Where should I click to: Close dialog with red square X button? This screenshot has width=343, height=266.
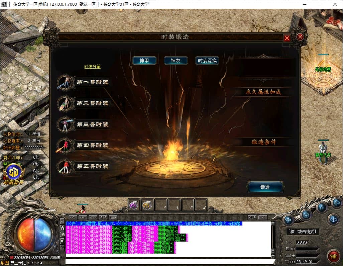287,38
